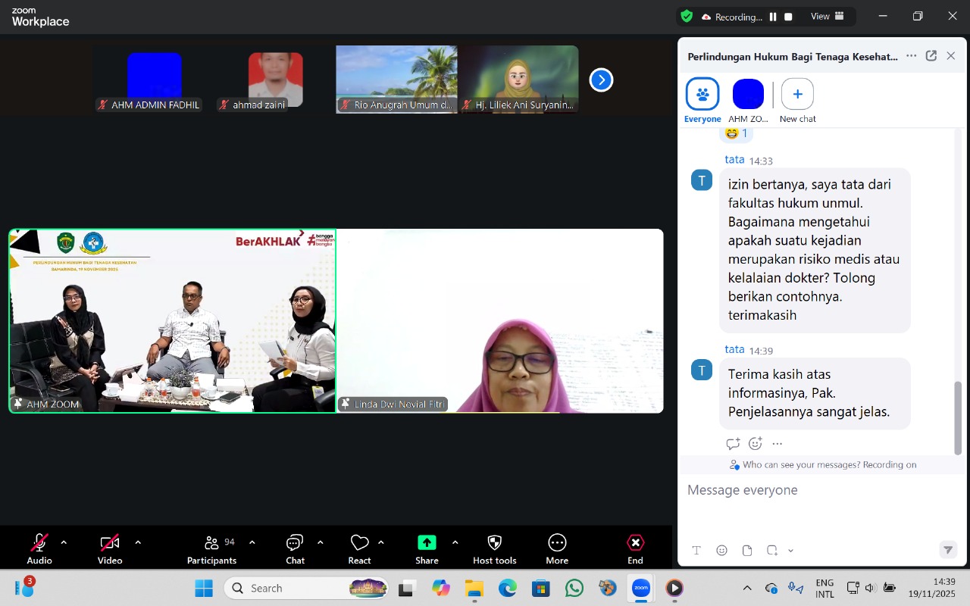Click the End meeting button
The height and width of the screenshot is (606, 970).
635,548
